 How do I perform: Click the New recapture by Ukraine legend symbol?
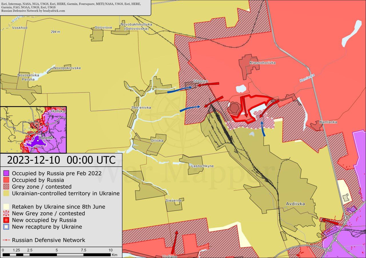click(x=6, y=227)
